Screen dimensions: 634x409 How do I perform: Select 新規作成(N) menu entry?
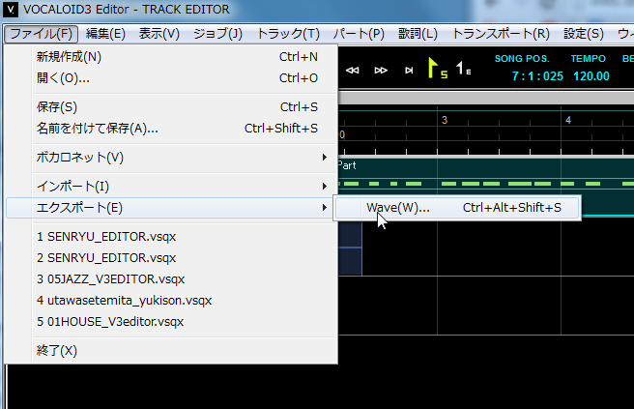pos(171,57)
